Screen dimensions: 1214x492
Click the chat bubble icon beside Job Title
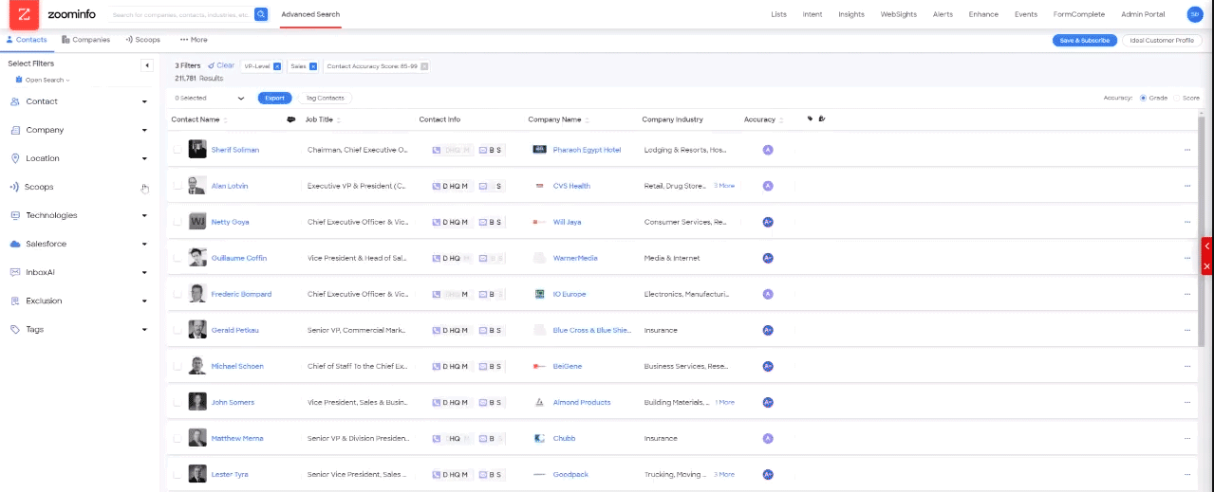tap(290, 119)
